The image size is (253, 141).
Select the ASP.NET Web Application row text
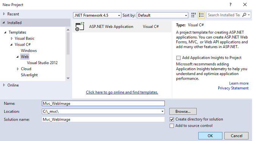[111, 26]
